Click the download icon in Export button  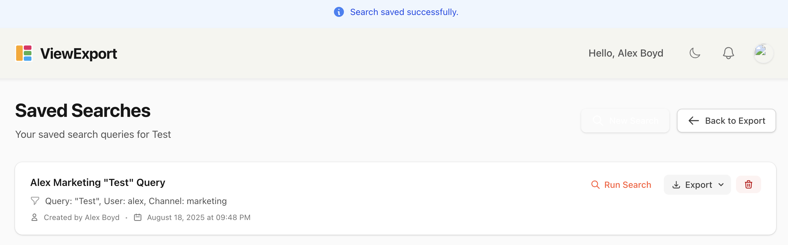(676, 185)
